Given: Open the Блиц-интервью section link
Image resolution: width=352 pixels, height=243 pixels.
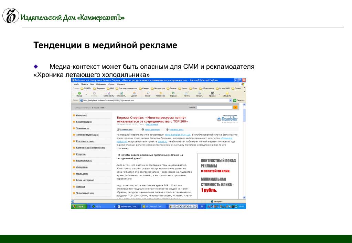Looking at the screenshot, I should pos(85,180).
